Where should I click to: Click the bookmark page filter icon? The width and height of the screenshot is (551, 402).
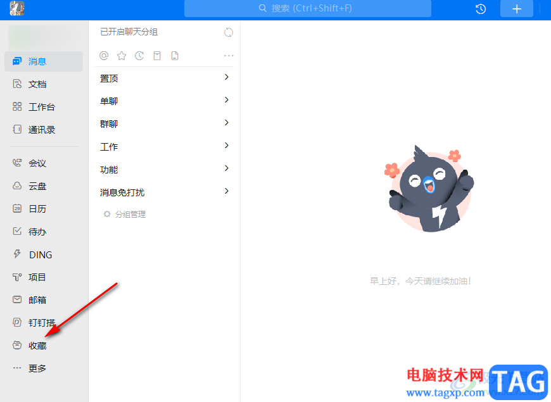tap(157, 56)
